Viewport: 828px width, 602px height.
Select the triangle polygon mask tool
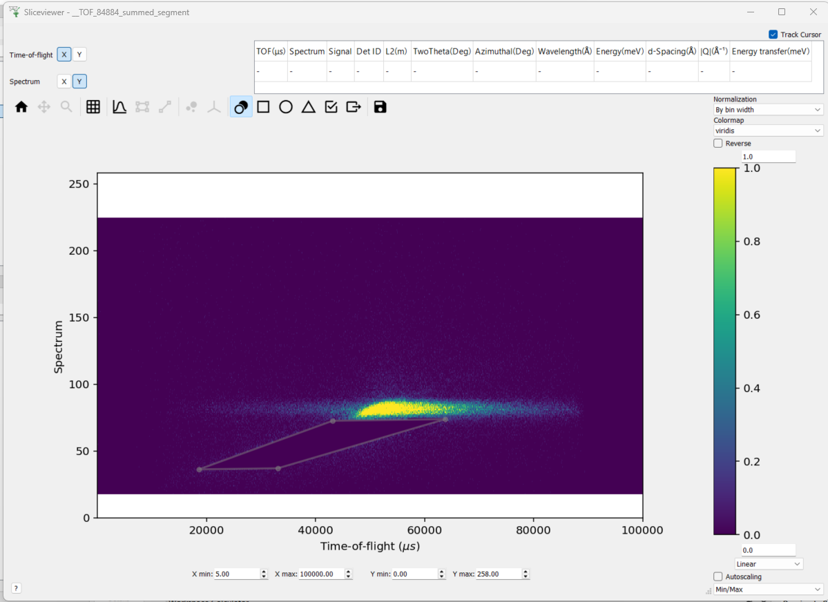[309, 107]
